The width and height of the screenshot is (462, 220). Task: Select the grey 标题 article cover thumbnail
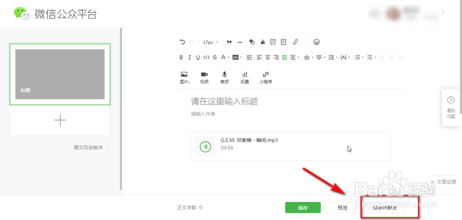(60, 74)
